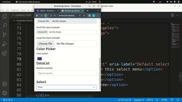Image resolution: width=182 pixels, height=102 pixels.
Task: Open VS Code File menu
Action: click(2, 10)
